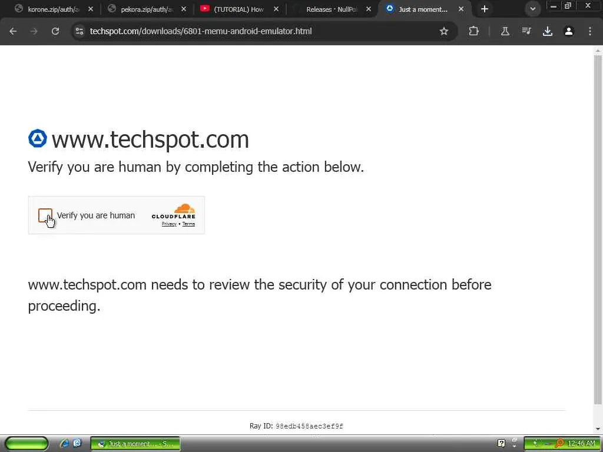Check the Verify you are human checkbox
603x452 pixels.
click(45, 215)
